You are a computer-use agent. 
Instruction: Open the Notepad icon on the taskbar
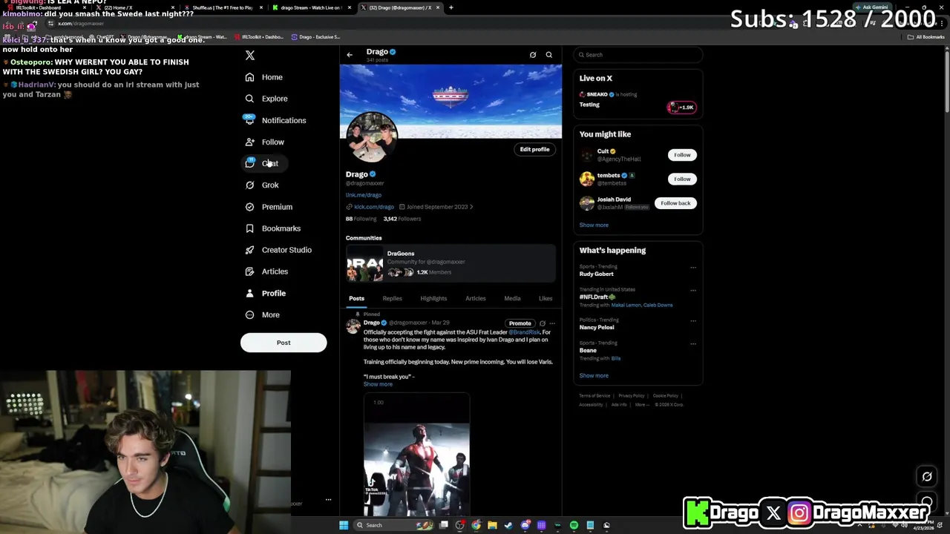[x=590, y=525]
